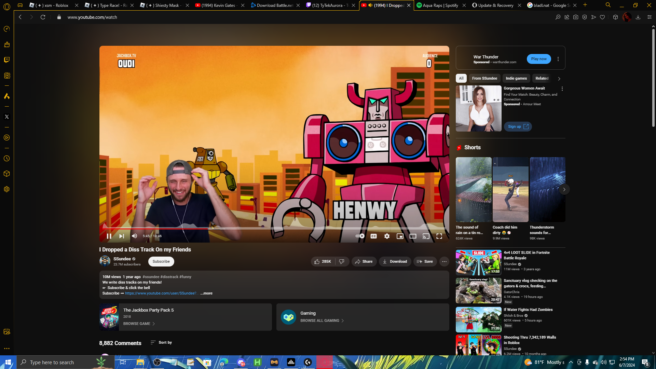
Task: Click the Cast to TV icon
Action: point(426,236)
